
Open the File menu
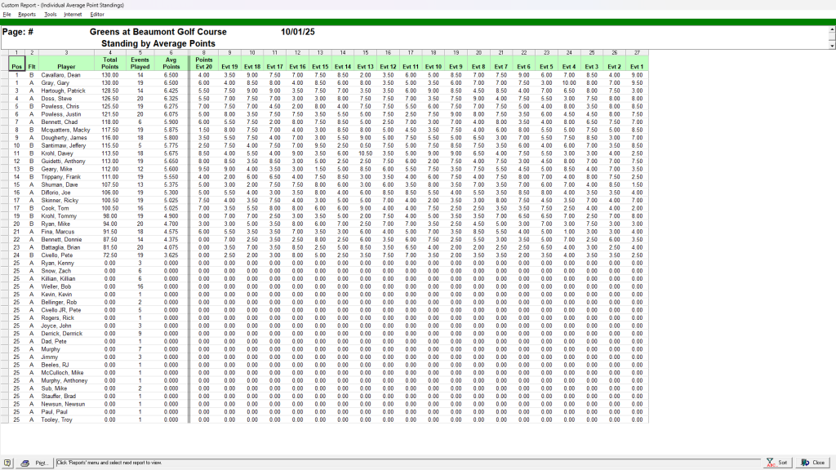point(7,14)
